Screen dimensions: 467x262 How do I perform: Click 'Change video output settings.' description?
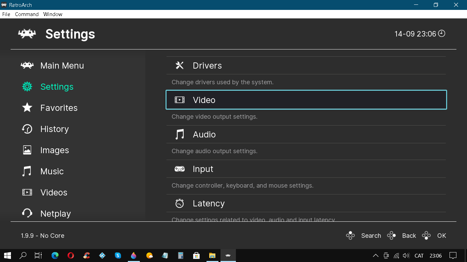click(214, 117)
